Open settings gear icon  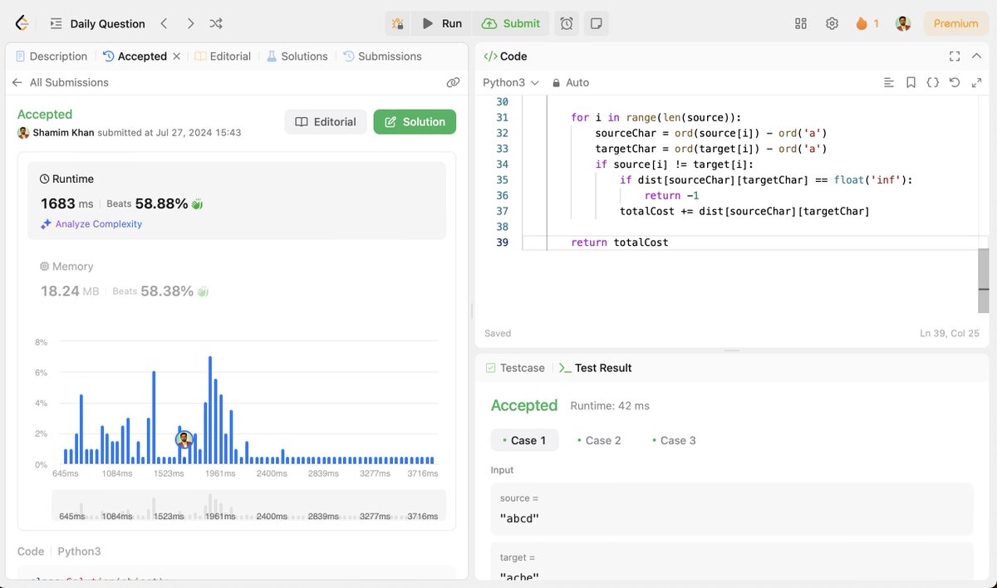[832, 23]
